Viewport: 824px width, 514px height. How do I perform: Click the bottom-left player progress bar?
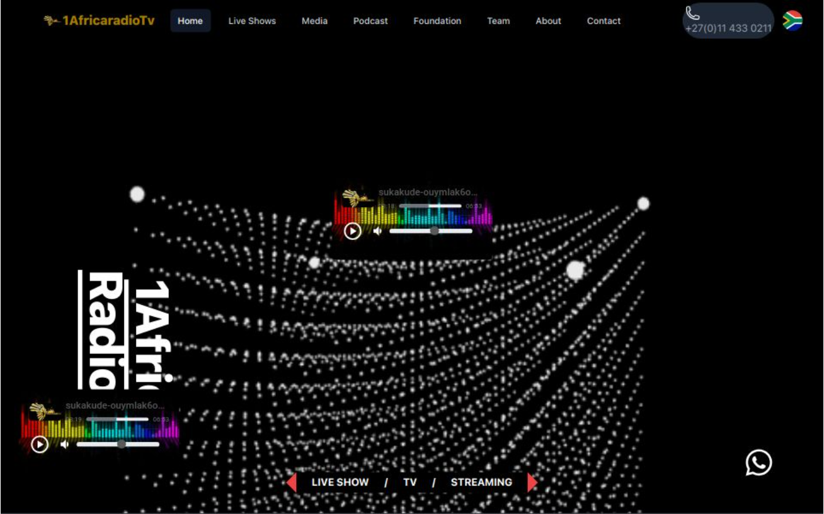117,419
